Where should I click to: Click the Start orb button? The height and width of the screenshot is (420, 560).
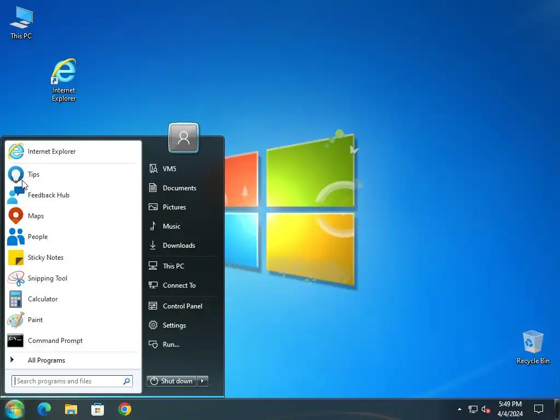tap(14, 409)
